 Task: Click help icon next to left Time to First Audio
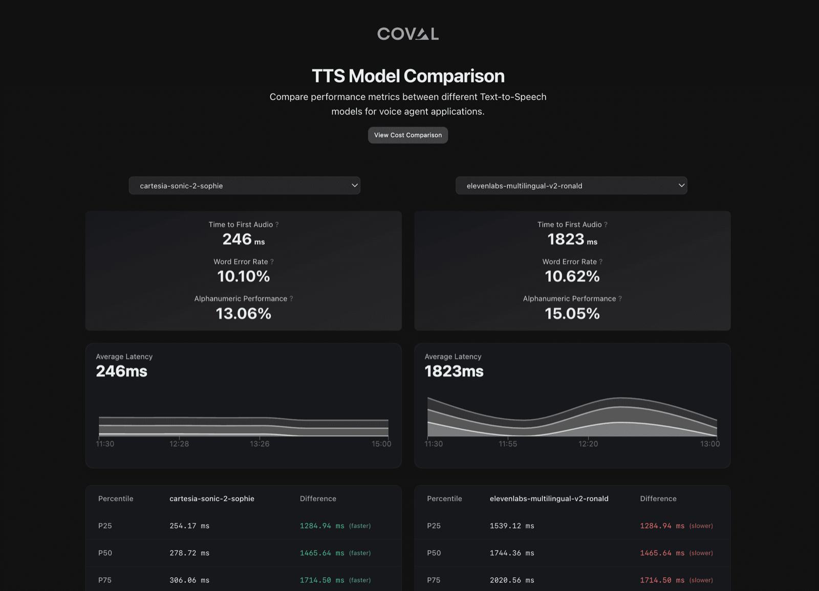coord(277,225)
